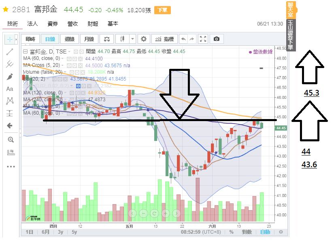Image resolution: width=336 pixels, height=243 pixels.
Task: Click the candlestick chart style icon
Action: pyautogui.click(x=122, y=39)
